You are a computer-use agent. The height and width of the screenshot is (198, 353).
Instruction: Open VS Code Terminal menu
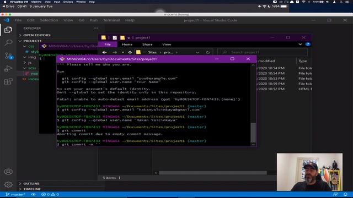(111, 20)
